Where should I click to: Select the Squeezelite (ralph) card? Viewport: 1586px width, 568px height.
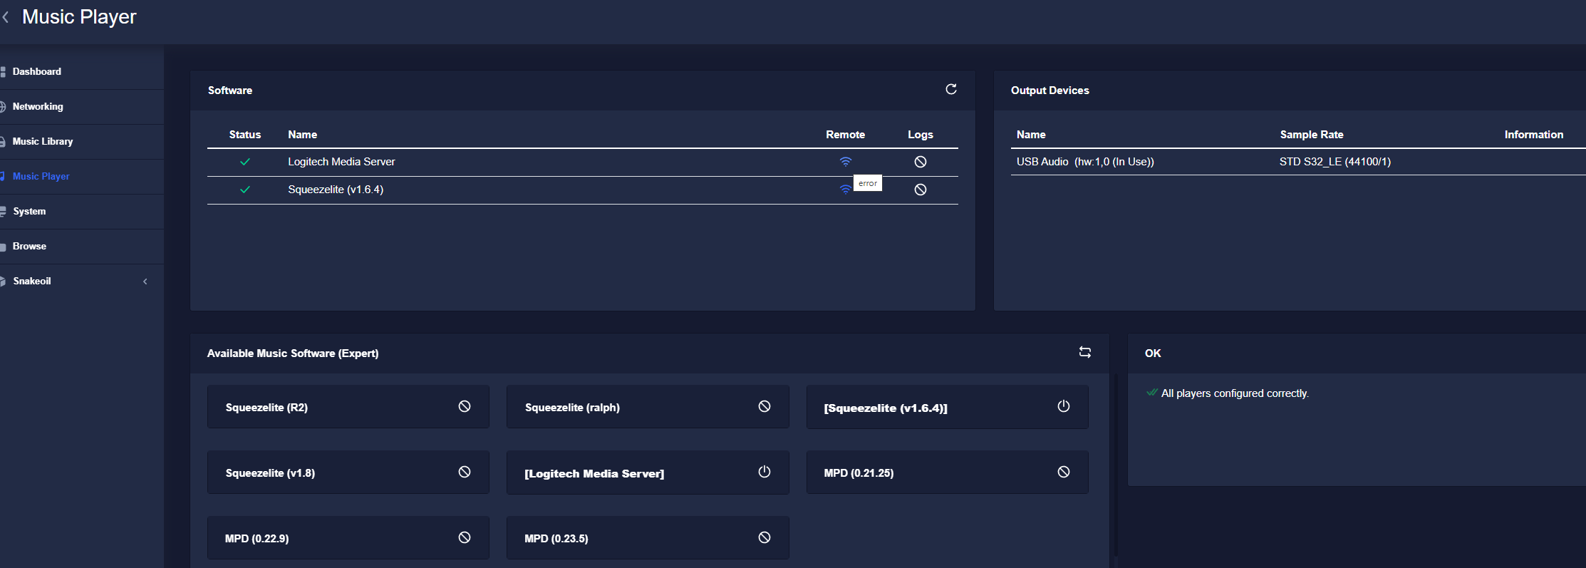coord(648,407)
